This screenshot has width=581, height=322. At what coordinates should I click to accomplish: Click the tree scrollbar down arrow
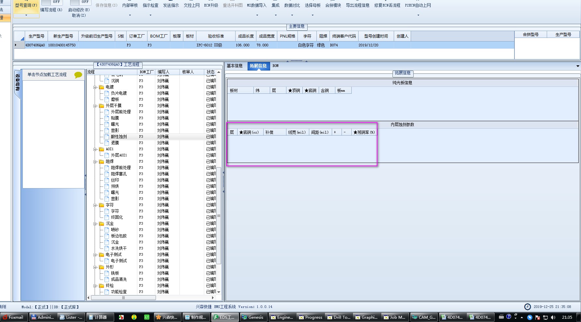point(219,292)
